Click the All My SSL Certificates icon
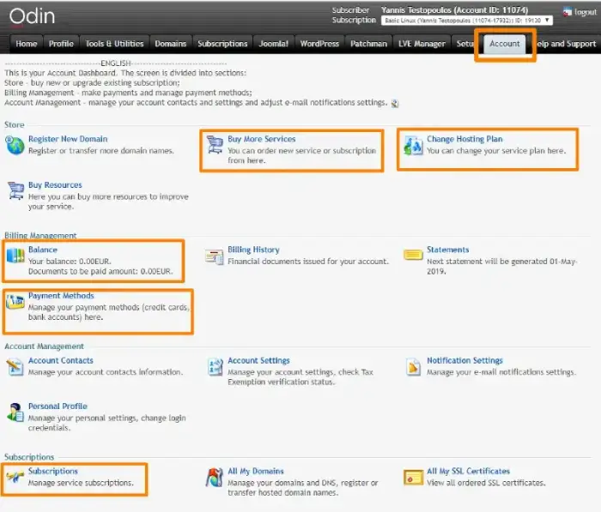601x512 pixels. click(x=413, y=478)
